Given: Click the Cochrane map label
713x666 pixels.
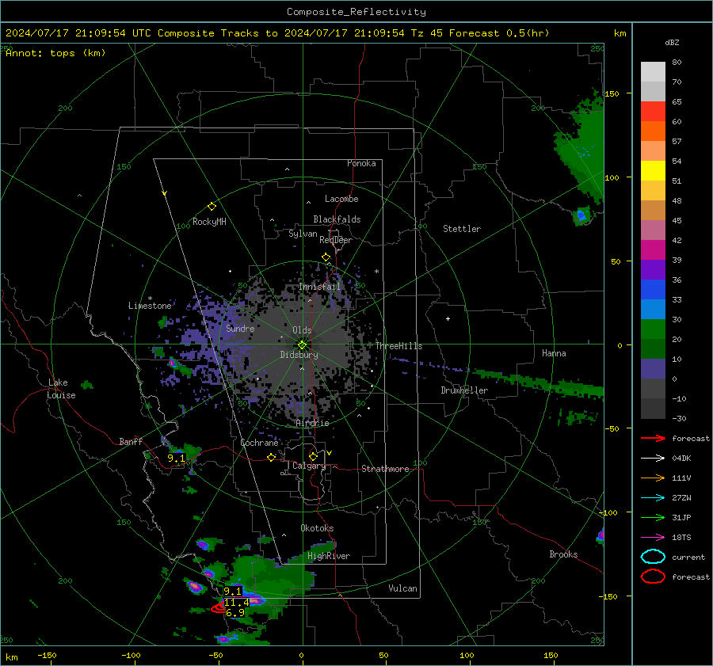Looking at the screenshot, I should pyautogui.click(x=259, y=443).
